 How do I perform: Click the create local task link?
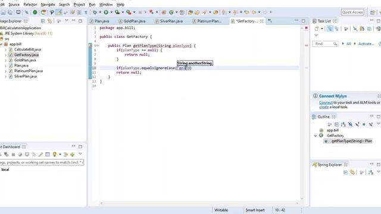tap(324, 107)
